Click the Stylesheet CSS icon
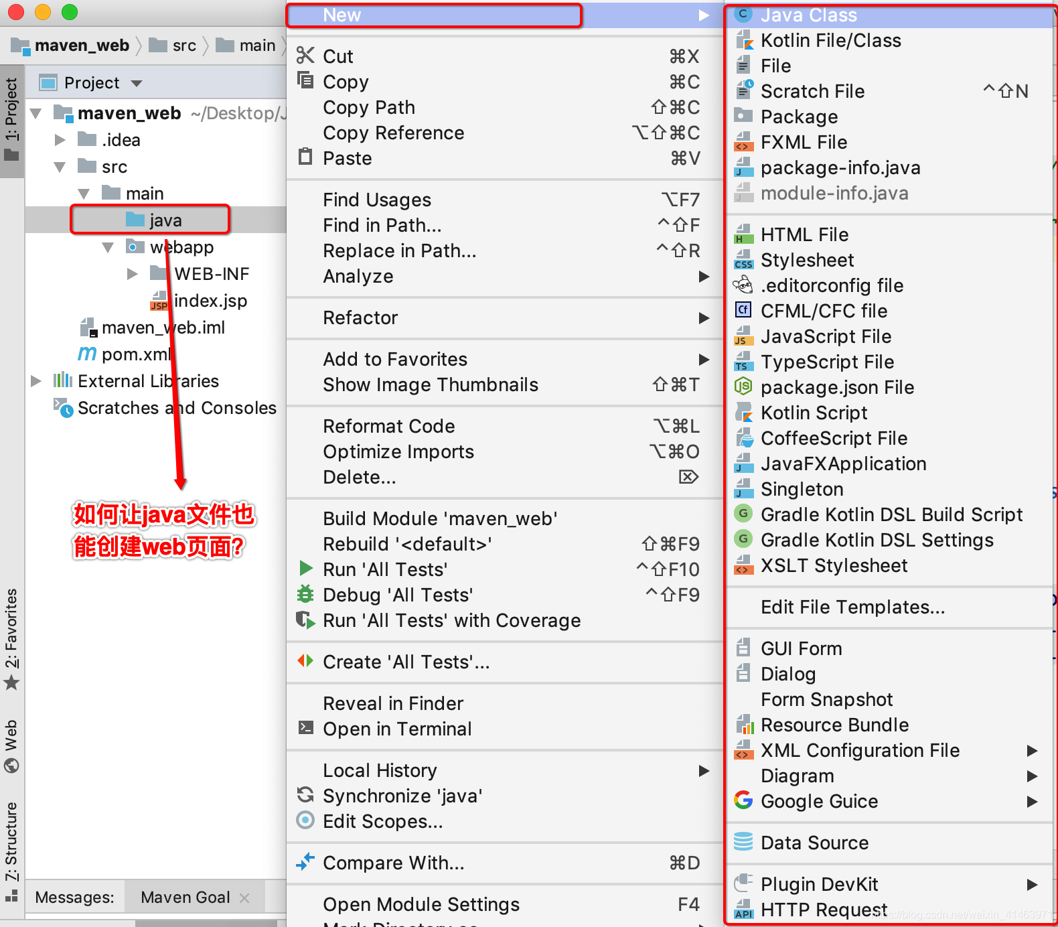 coord(744,259)
